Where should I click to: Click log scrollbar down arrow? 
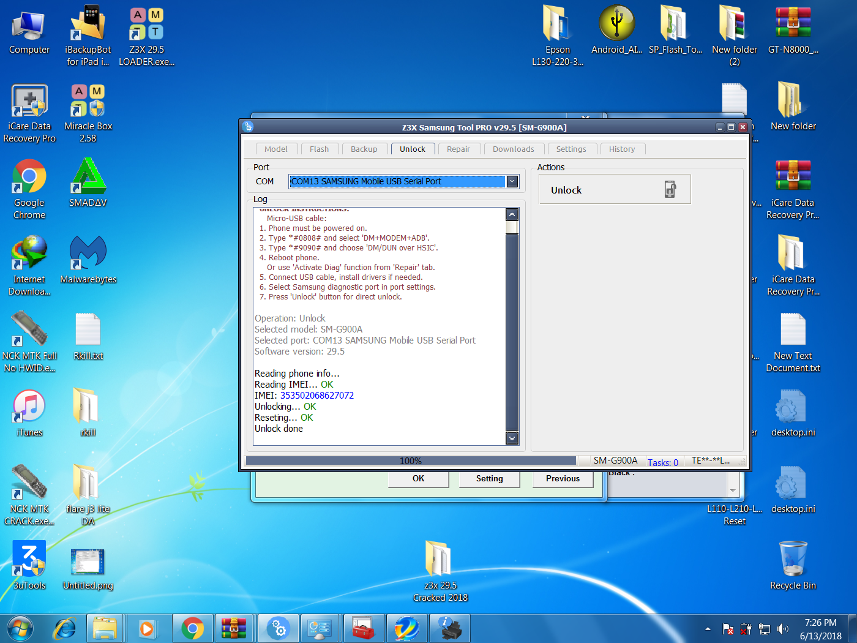pyautogui.click(x=512, y=438)
